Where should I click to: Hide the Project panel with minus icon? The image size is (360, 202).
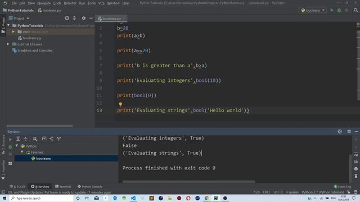click(91, 18)
